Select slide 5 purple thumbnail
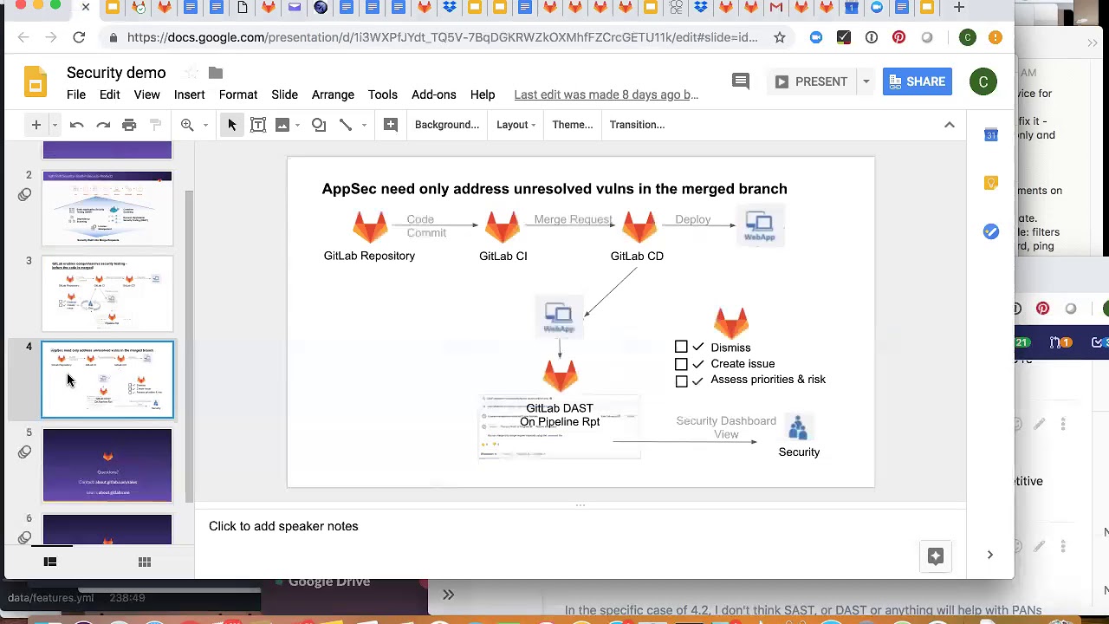1109x624 pixels. [x=107, y=465]
